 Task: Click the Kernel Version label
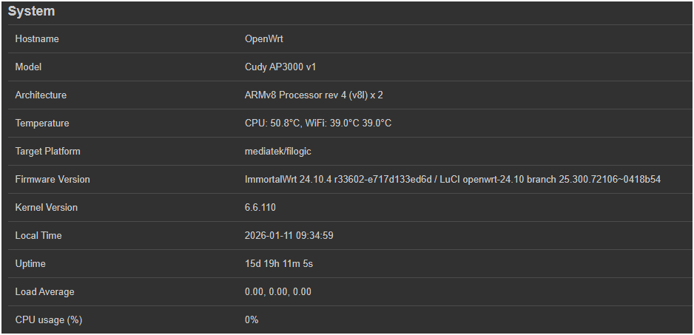click(47, 207)
